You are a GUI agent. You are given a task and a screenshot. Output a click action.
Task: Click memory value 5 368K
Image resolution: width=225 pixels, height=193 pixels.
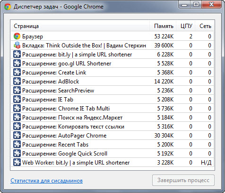(x=165, y=73)
